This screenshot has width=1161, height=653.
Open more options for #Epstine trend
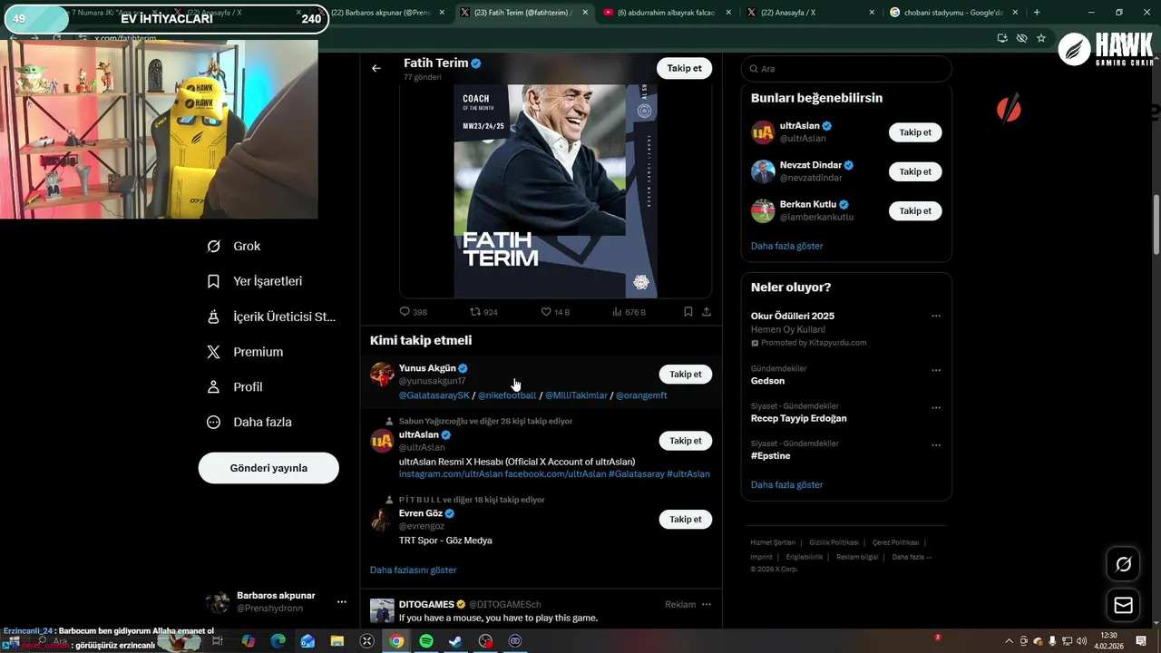(x=936, y=445)
